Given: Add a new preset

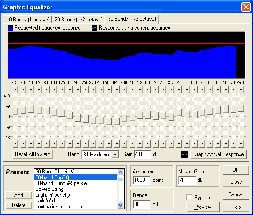Looking at the screenshot, I should click(x=19, y=195).
